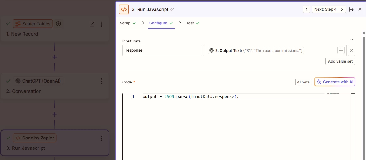Click the ChatGPT (OpenAI) app badge
Screen dimensions: 366x160
38,81
